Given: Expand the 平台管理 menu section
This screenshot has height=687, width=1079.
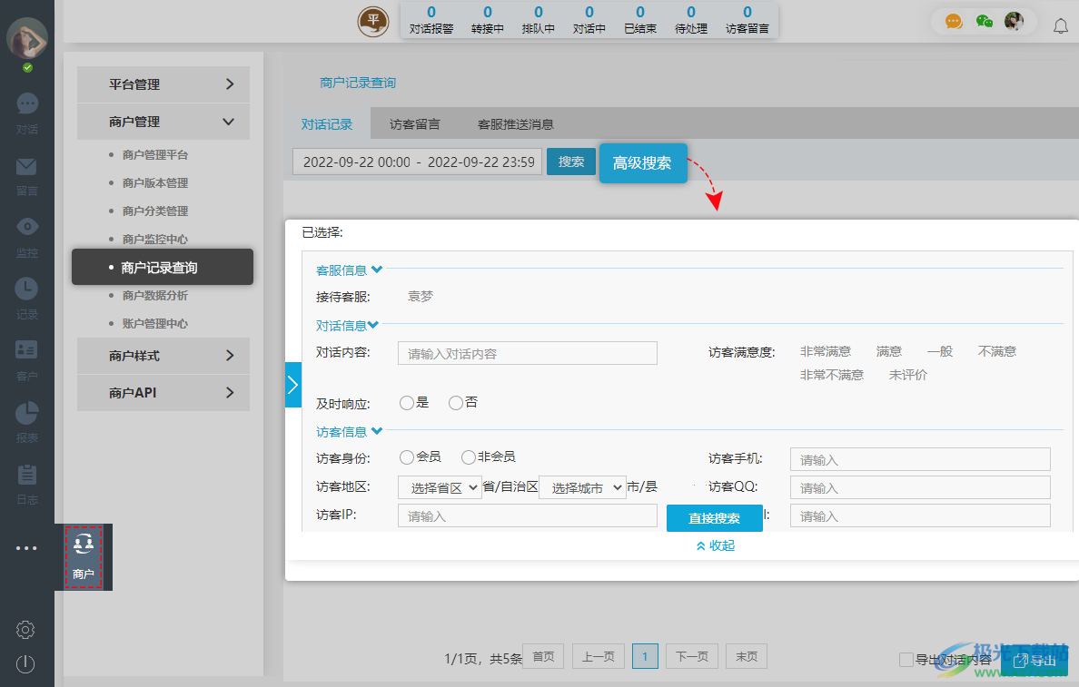Looking at the screenshot, I should click(163, 84).
